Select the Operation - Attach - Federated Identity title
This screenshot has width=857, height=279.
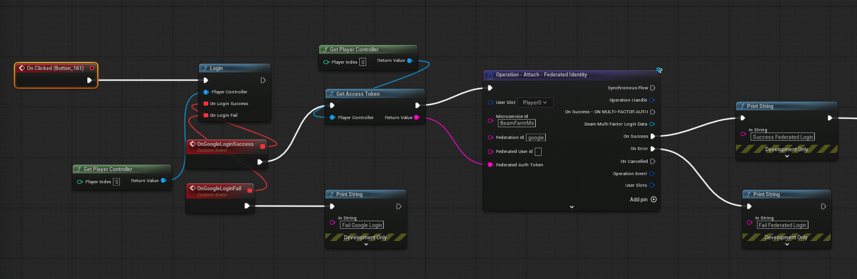click(x=541, y=75)
